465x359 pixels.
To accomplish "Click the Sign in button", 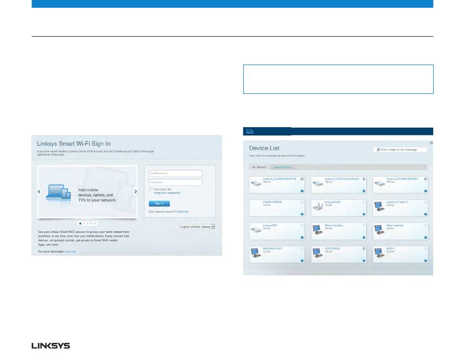I will (159, 203).
